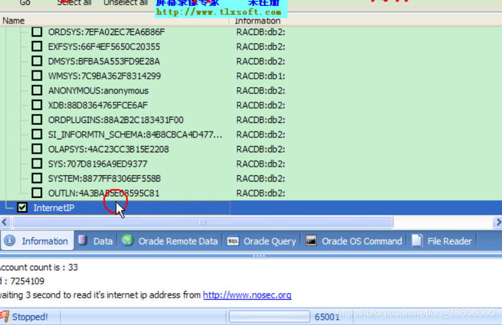502x325 pixels.
Task: Click the RACDB:db1: cell for WMSYS
Action: pyautogui.click(x=261, y=76)
